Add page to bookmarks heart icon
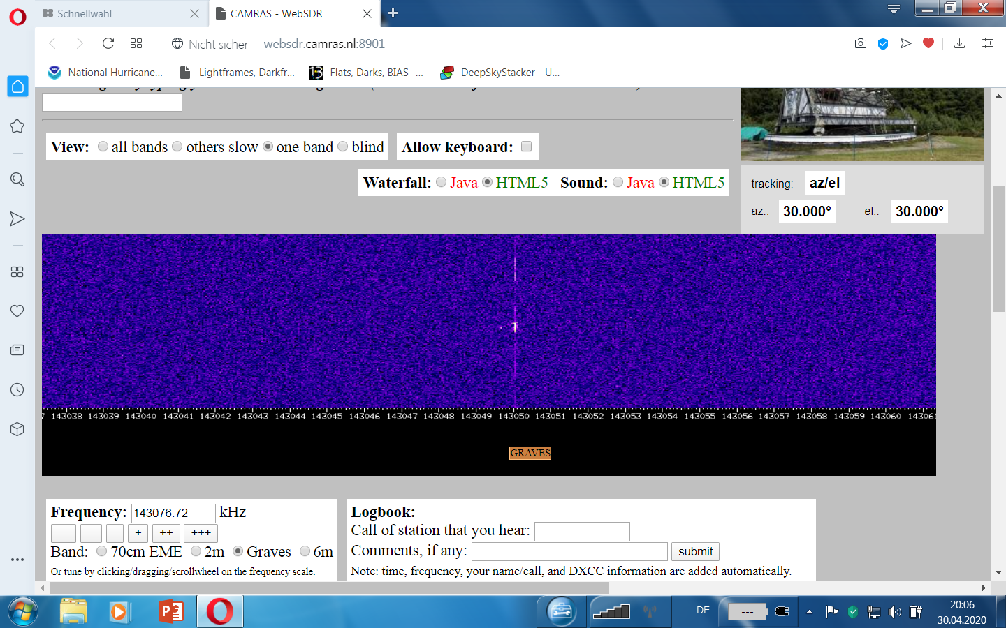 tap(928, 43)
